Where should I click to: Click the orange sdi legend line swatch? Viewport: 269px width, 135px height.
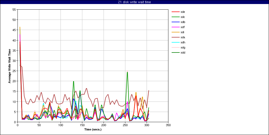coord(175,32)
